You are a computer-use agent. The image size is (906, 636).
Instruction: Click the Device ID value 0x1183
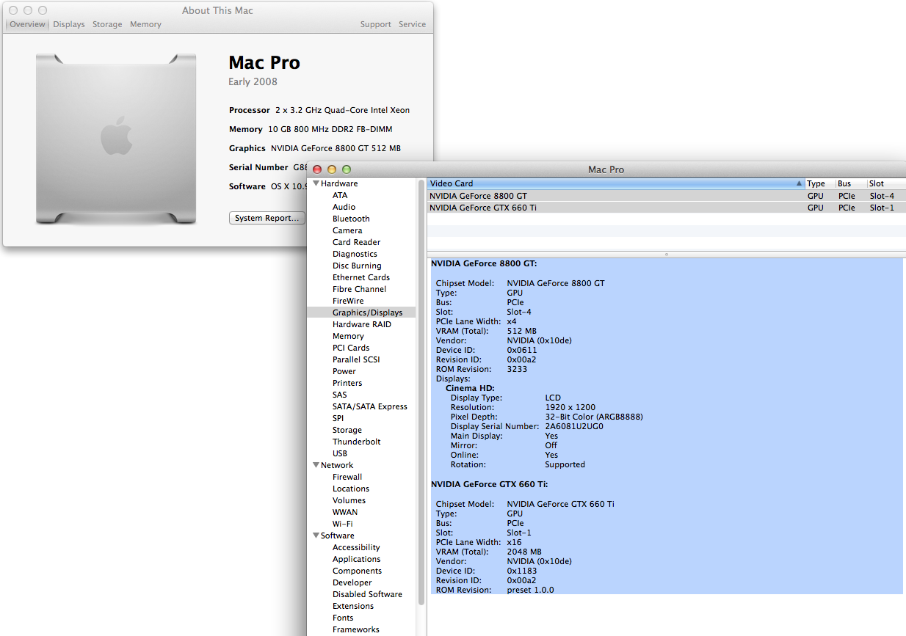tap(522, 571)
